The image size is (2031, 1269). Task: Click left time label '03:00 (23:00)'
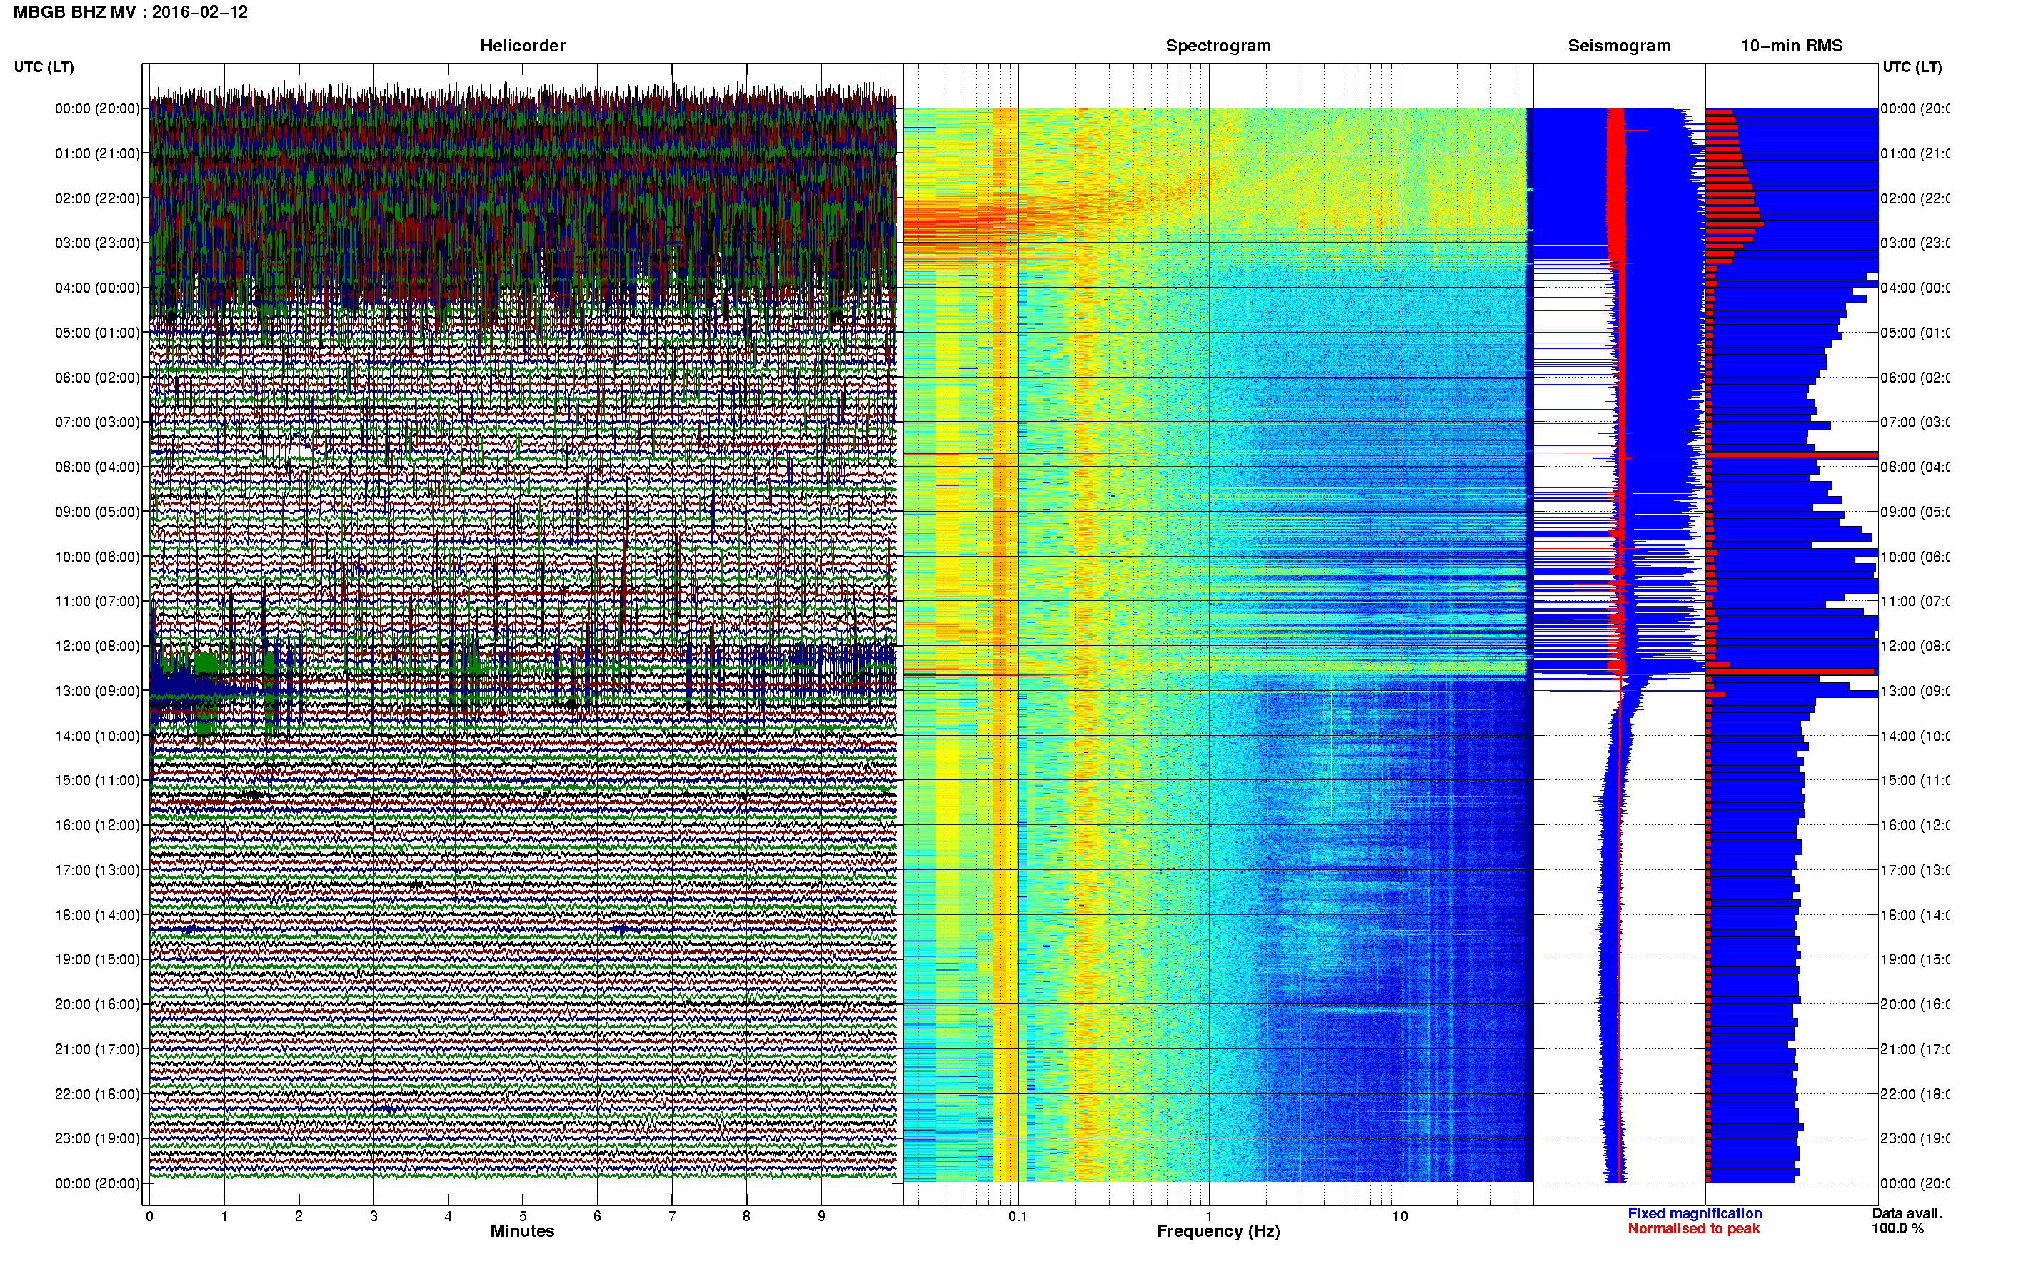tap(97, 243)
